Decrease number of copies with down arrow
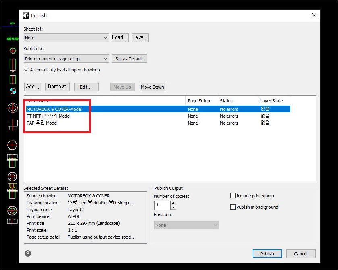This screenshot has height=270, width=338. coord(174,208)
